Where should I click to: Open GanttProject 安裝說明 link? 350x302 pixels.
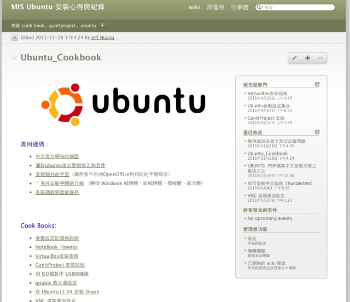[60, 265]
